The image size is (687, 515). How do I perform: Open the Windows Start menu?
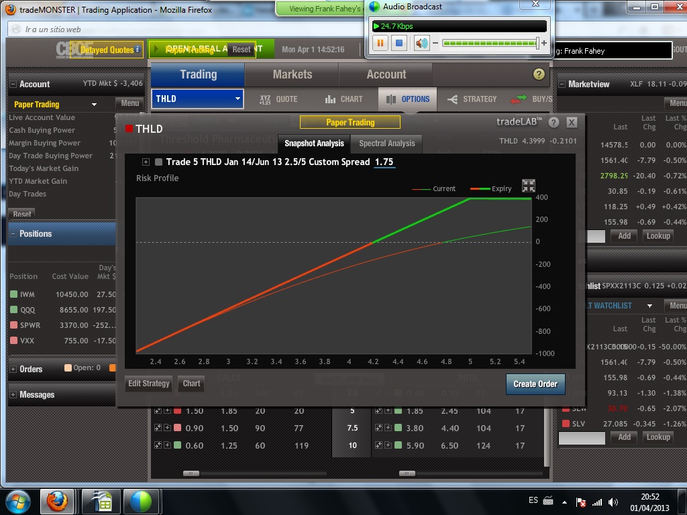17,502
